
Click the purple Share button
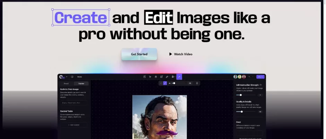point(260,77)
